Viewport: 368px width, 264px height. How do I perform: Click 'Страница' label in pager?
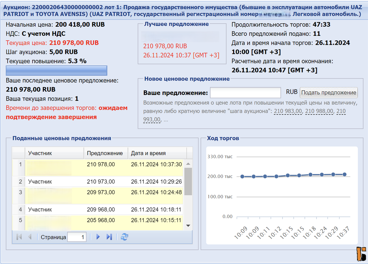click(x=53, y=237)
